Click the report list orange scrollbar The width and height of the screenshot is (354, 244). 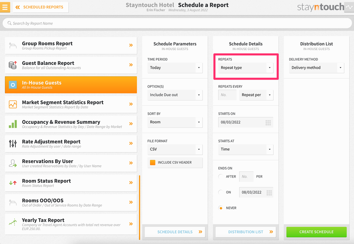pyautogui.click(x=140, y=207)
